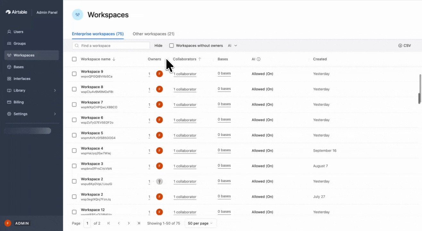Expand the Settings submenu chevron
Viewport: 422px width, 231px height.
[55, 114]
